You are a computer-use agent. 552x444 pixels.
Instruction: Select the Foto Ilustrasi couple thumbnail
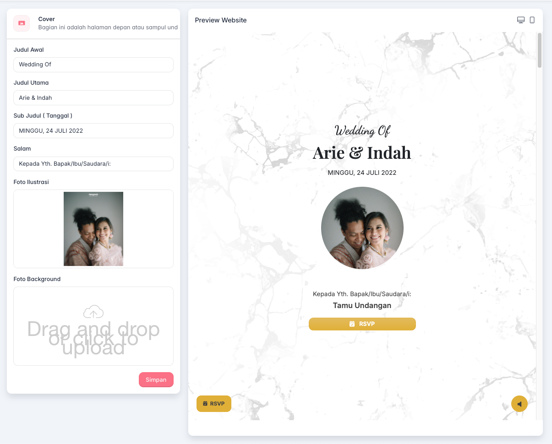click(x=93, y=229)
